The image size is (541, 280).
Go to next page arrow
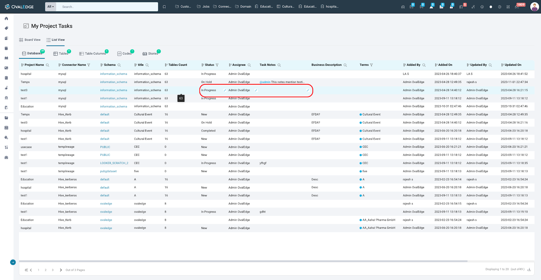61,270
